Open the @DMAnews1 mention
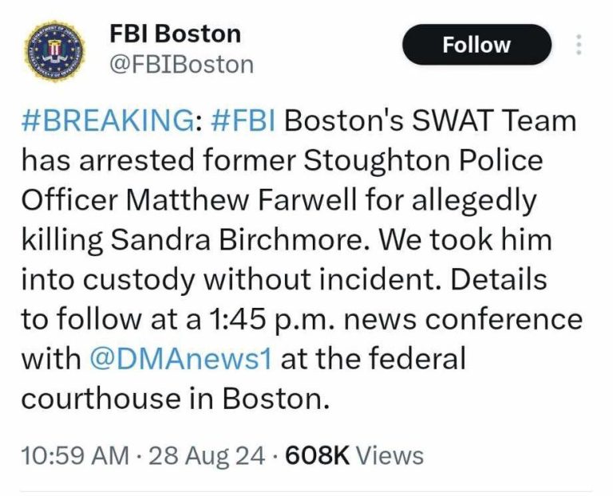Screen dimensions: 613x496 pyautogui.click(x=180, y=359)
